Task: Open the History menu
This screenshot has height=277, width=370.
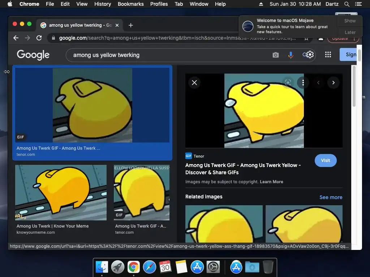Action: tap(103, 4)
